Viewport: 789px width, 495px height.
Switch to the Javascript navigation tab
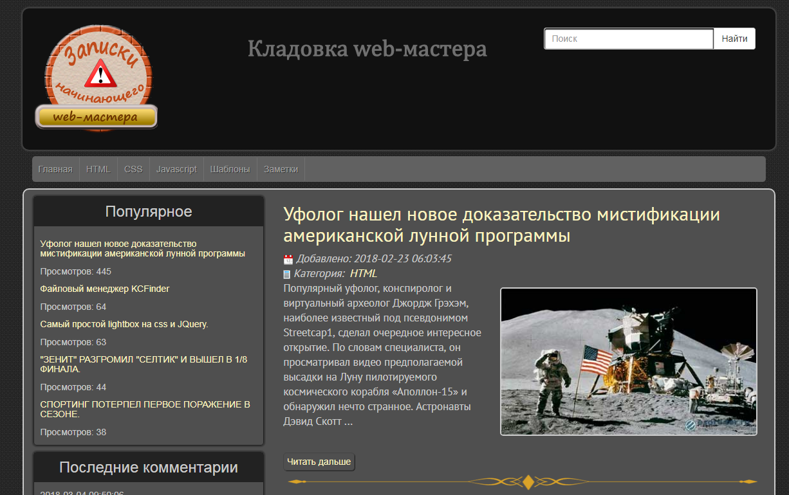click(176, 169)
